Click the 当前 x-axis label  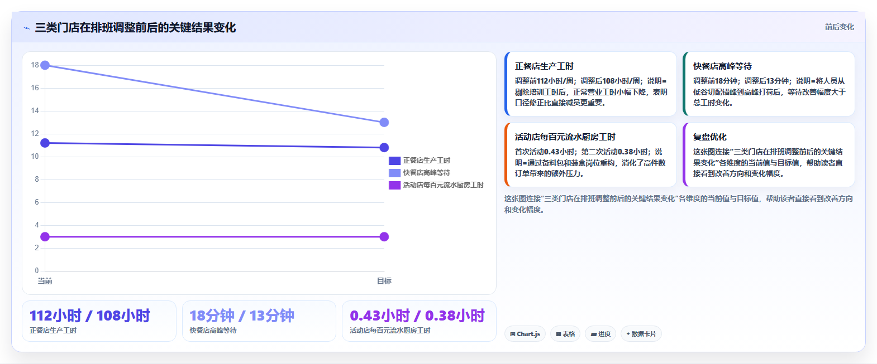click(x=45, y=281)
